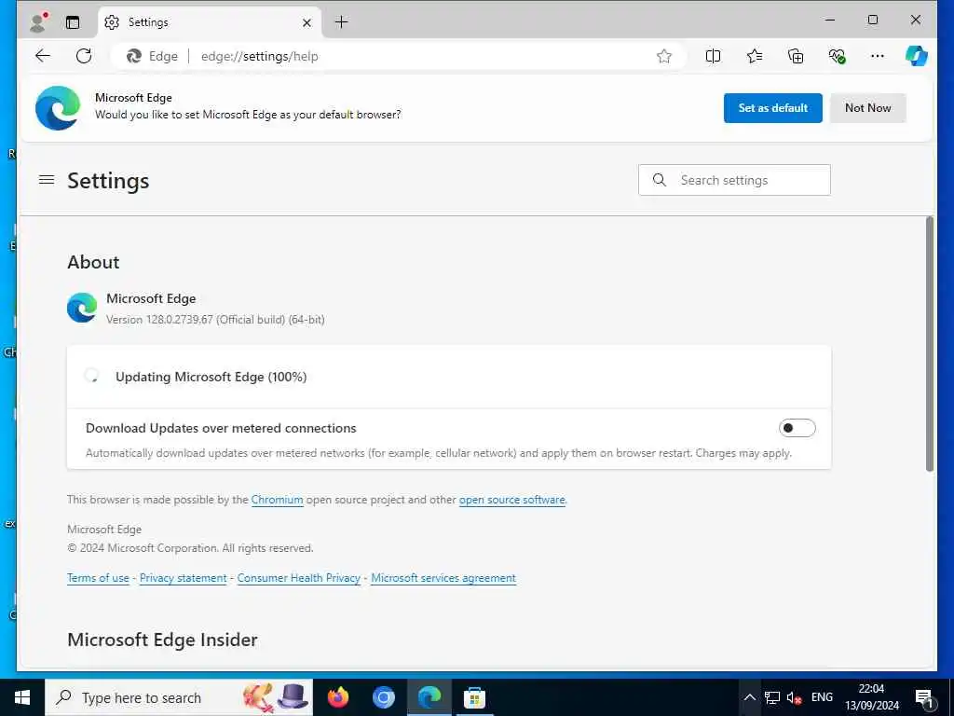Click the search magnifier icon in settings

(x=659, y=180)
